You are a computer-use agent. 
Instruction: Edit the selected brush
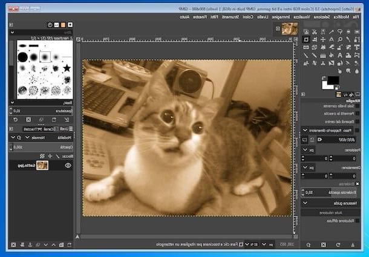coord(67,120)
